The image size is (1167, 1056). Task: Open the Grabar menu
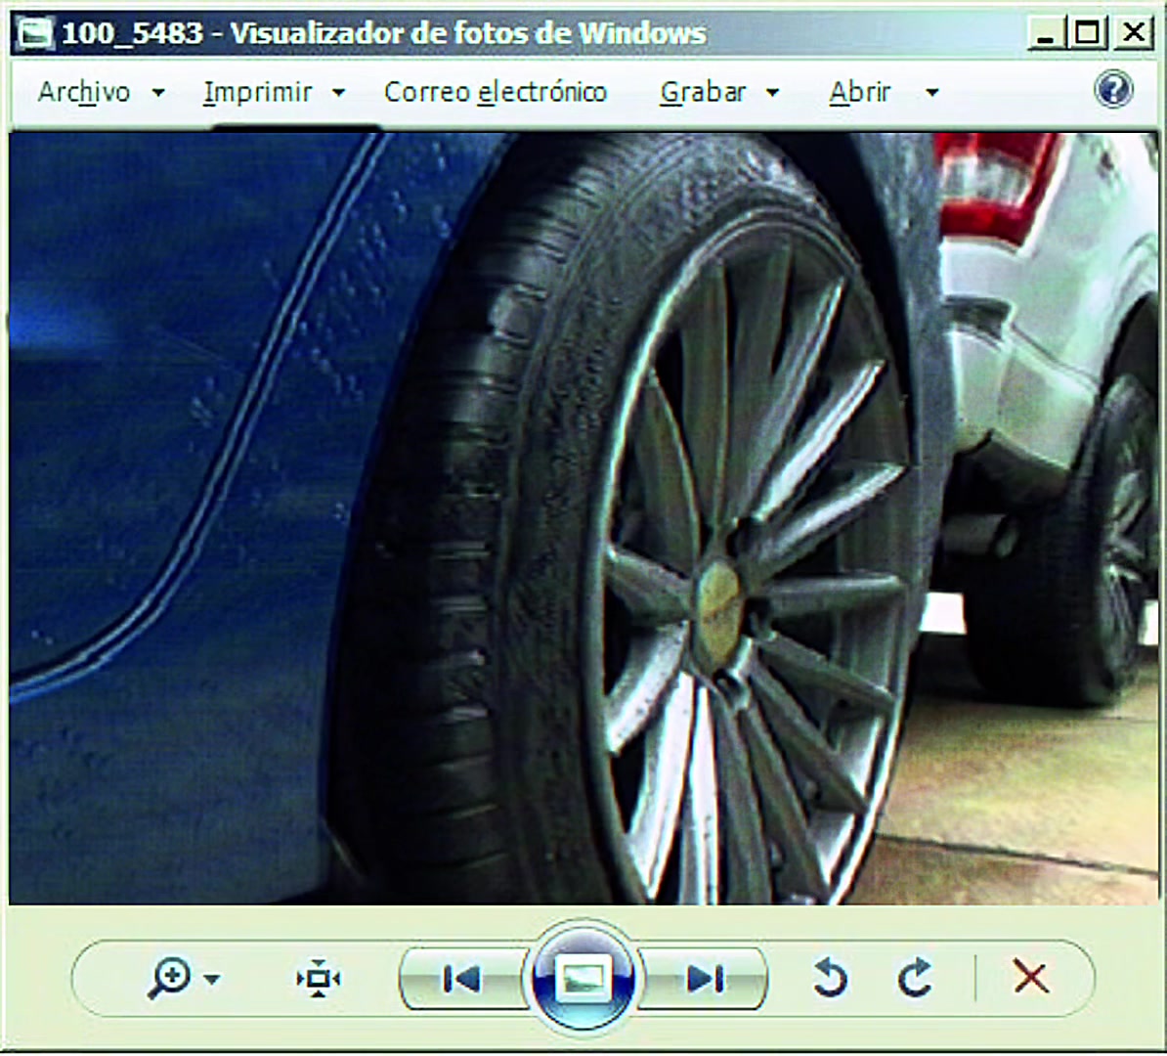click(x=702, y=92)
